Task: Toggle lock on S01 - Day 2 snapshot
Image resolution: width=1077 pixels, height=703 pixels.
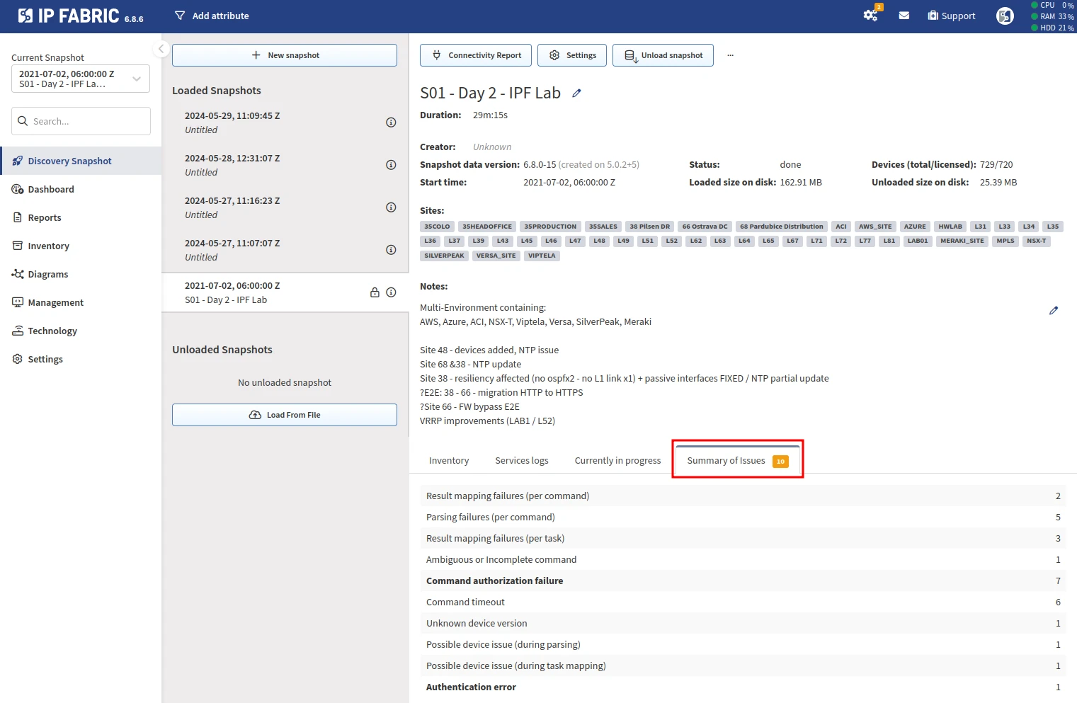Action: 375,292
